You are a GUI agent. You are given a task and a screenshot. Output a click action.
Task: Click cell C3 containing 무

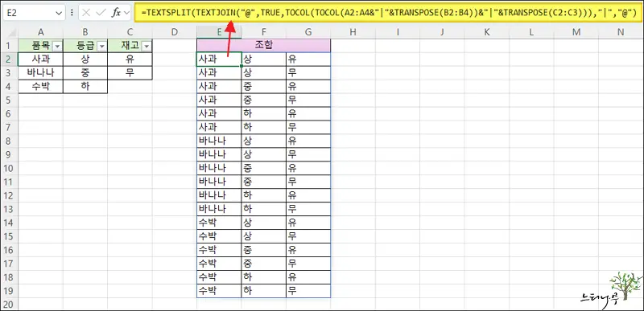pyautogui.click(x=130, y=73)
